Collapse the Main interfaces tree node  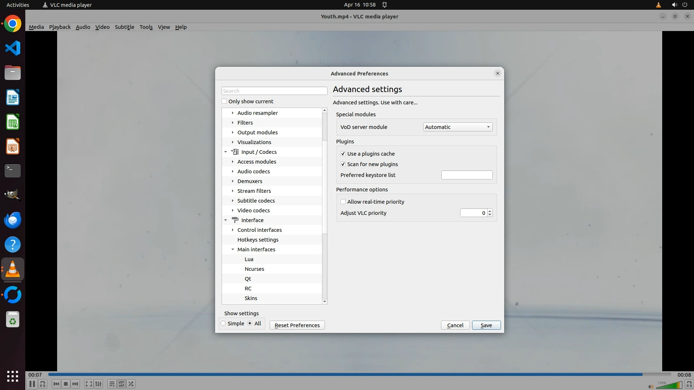pyautogui.click(x=233, y=250)
